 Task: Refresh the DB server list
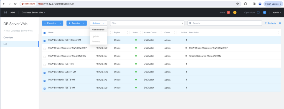tap(270, 23)
